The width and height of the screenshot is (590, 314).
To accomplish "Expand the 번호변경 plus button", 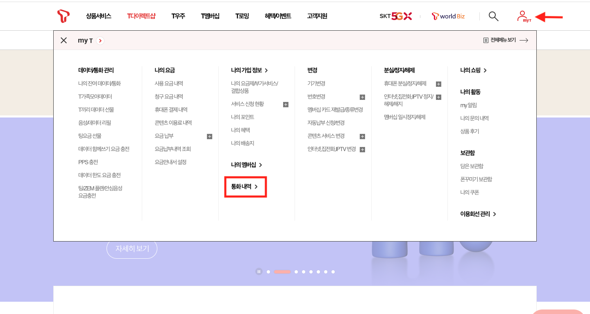I will [362, 97].
